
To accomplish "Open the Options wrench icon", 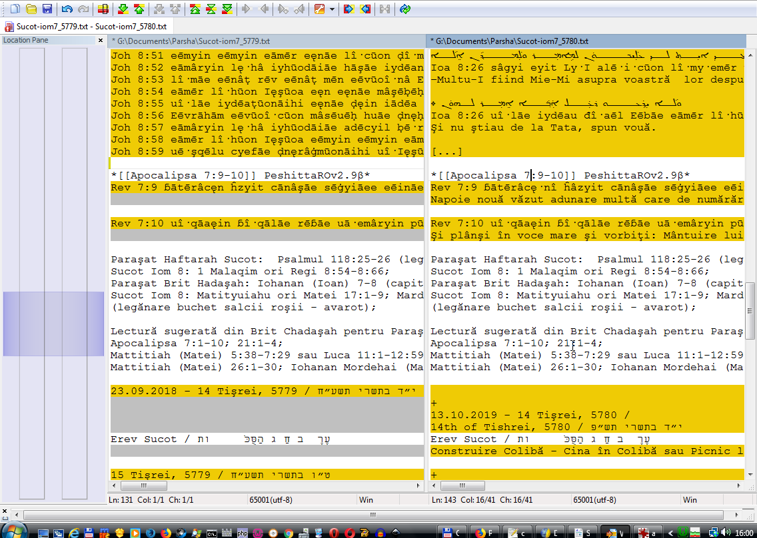I will (319, 9).
